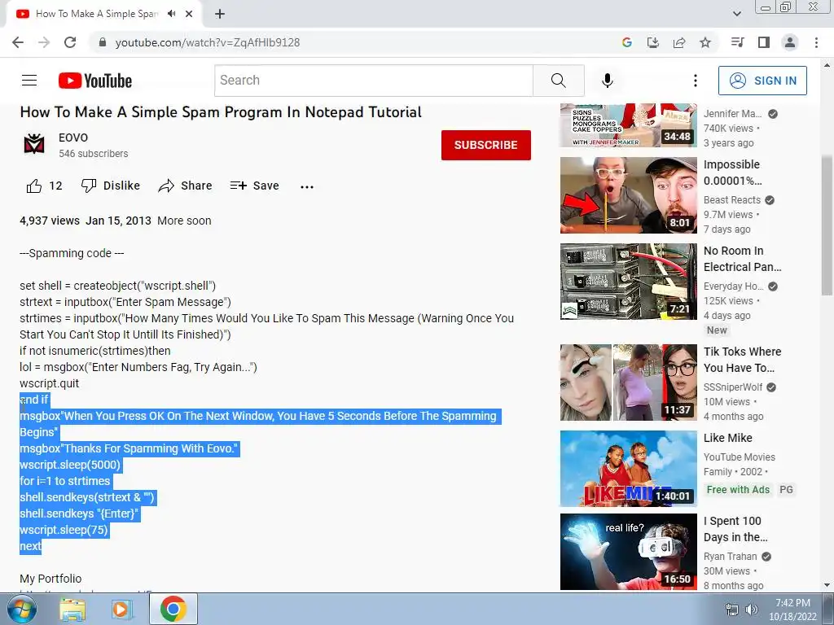834x625 pixels.
Task: View site info via padlock icon
Action: (x=103, y=42)
